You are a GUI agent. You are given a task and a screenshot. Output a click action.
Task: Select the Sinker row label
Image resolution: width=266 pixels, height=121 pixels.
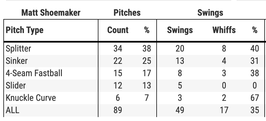coord(17,61)
